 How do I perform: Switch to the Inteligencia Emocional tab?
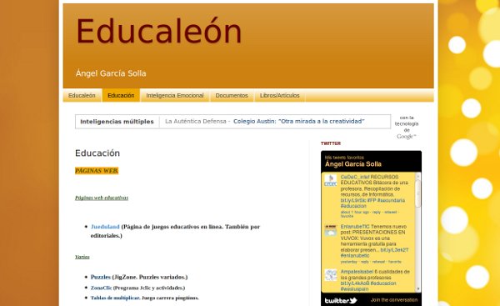point(175,95)
